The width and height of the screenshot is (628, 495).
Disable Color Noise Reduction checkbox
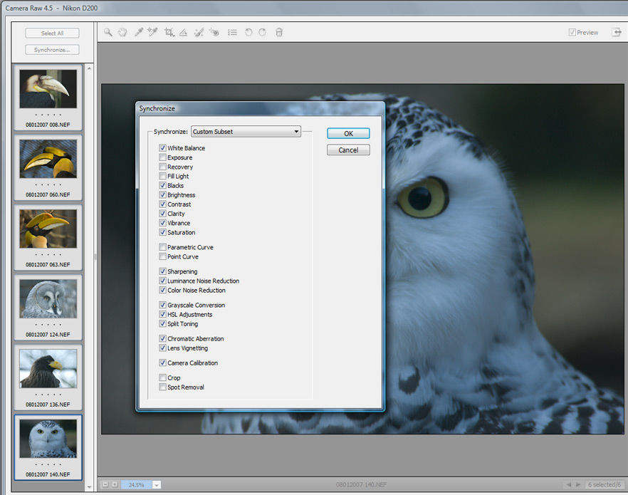162,291
